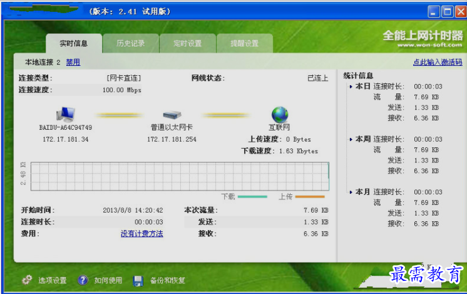Click the 100.00 Mbps connection speed value
467x294 pixels.
[122, 90]
